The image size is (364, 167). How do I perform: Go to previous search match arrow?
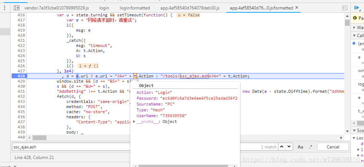point(282,146)
